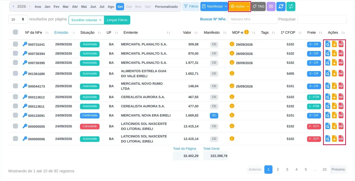Click the green sync loop icon button

pyautogui.click(x=291, y=7)
